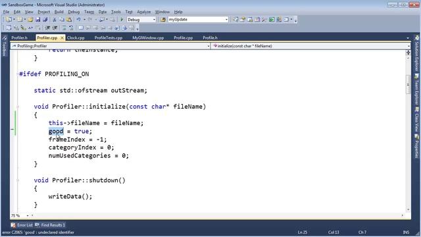Switch to the Profile.h tab

coord(210,38)
